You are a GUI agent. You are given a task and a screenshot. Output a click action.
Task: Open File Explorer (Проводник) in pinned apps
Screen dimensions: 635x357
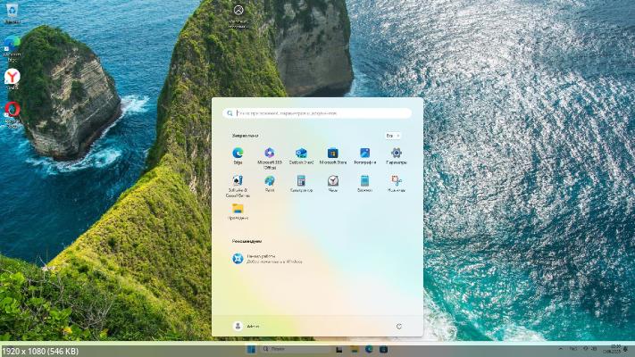pos(238,212)
